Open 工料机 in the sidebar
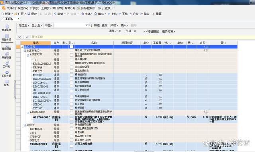The width and height of the screenshot is (255, 152). (x=6, y=65)
